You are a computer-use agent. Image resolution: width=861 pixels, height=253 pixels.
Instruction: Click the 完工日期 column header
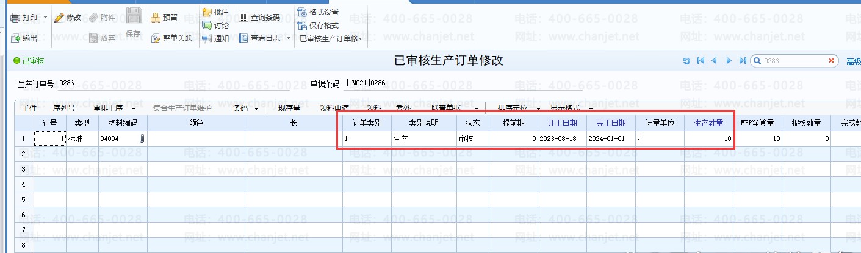coord(611,123)
